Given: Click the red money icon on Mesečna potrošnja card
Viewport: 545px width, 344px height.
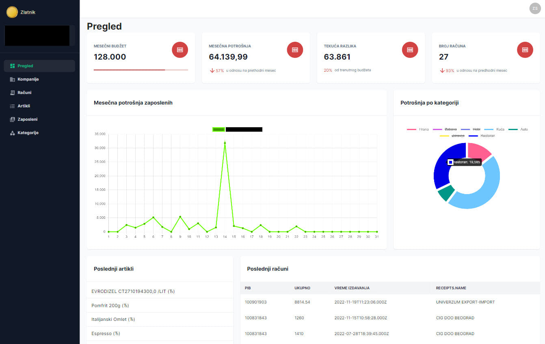Looking at the screenshot, I should 295,49.
